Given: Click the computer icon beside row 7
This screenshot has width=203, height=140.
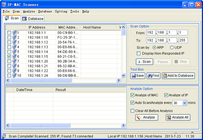Looking at the screenshot, I should [x=14, y=61].
